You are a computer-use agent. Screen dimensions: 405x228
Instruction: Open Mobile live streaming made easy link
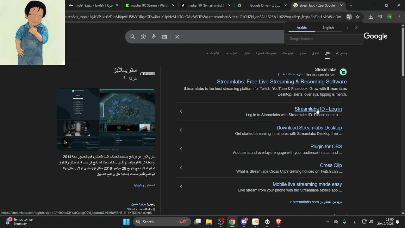point(307,184)
